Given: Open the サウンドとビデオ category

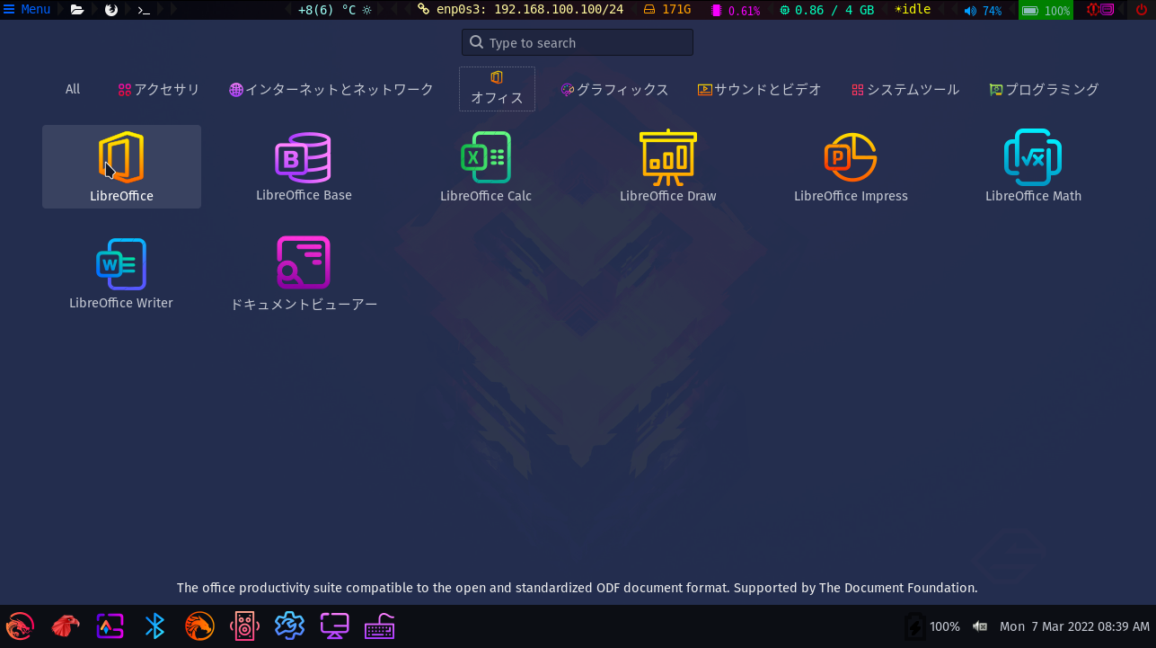Looking at the screenshot, I should 760,89.
